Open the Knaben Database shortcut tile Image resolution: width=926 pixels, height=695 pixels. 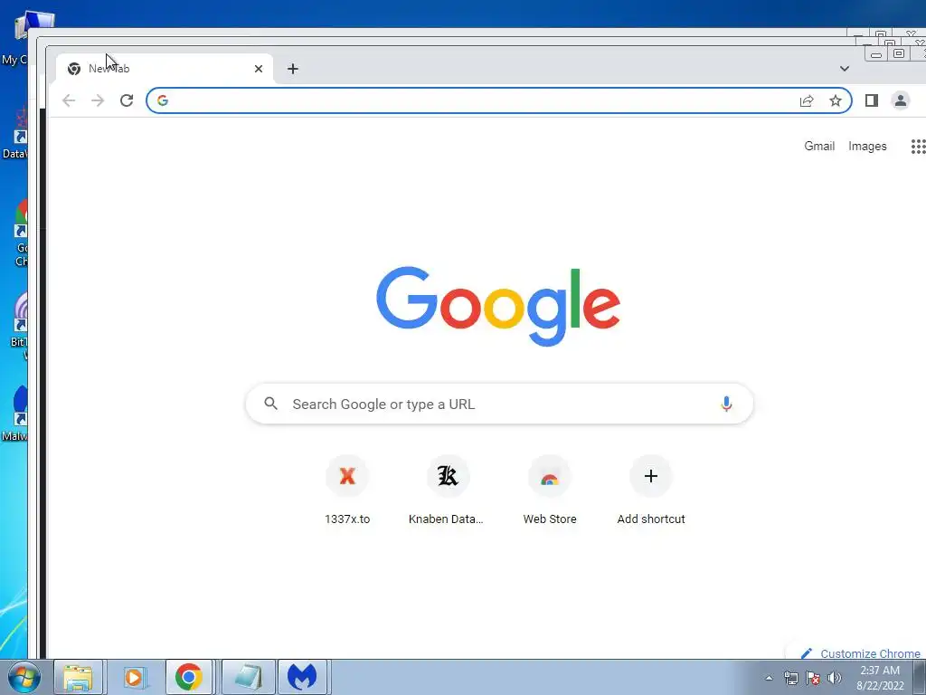[x=447, y=490]
